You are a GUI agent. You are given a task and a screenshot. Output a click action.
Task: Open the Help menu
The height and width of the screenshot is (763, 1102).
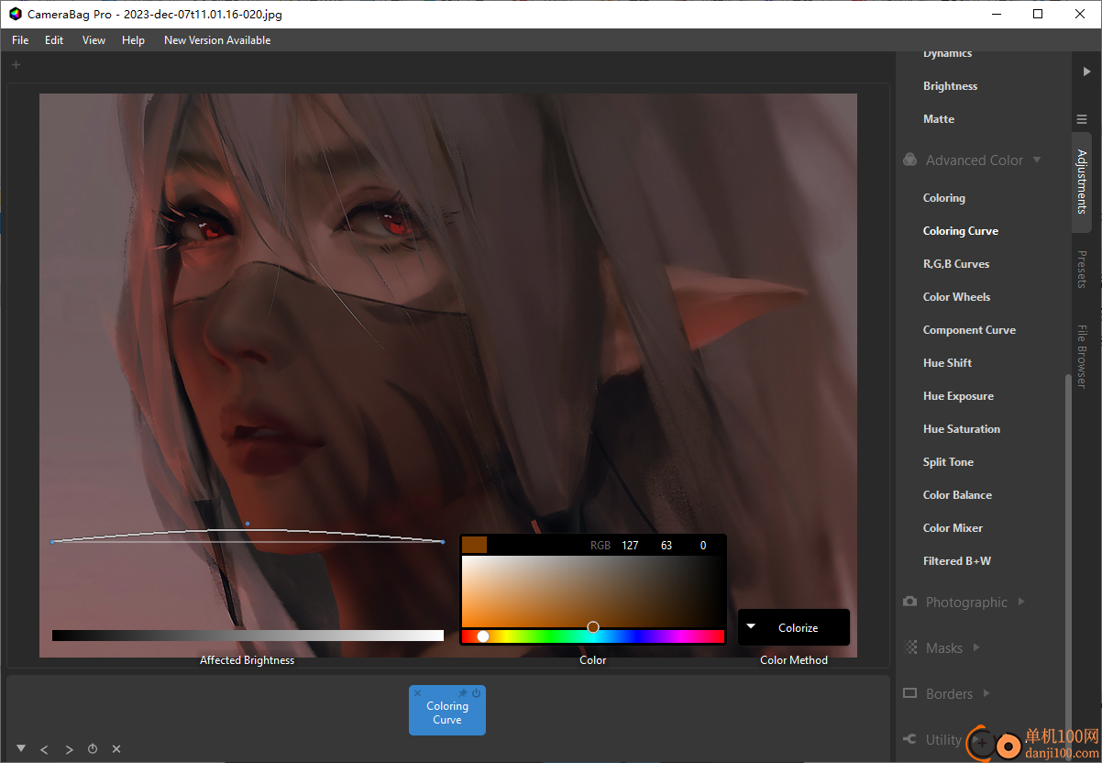(134, 40)
